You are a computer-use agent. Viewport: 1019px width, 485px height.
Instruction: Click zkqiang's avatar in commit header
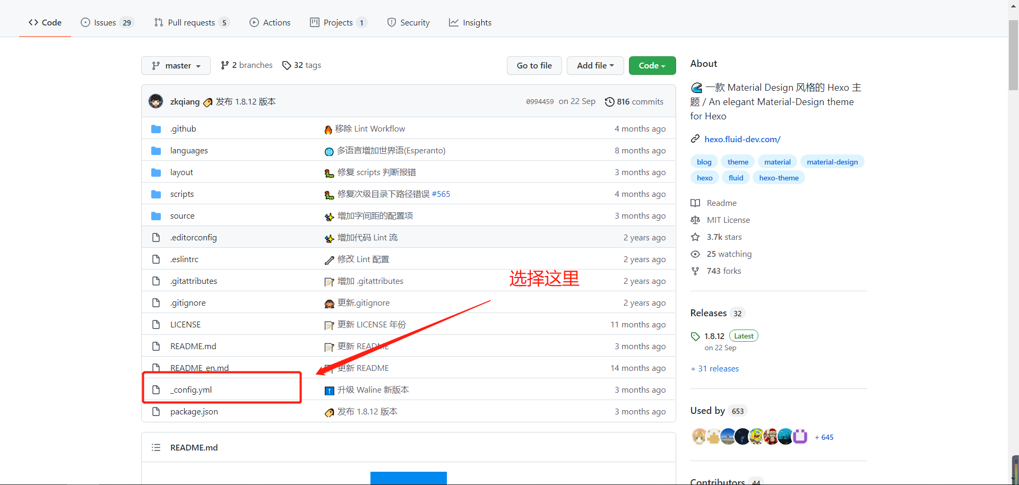tap(156, 101)
